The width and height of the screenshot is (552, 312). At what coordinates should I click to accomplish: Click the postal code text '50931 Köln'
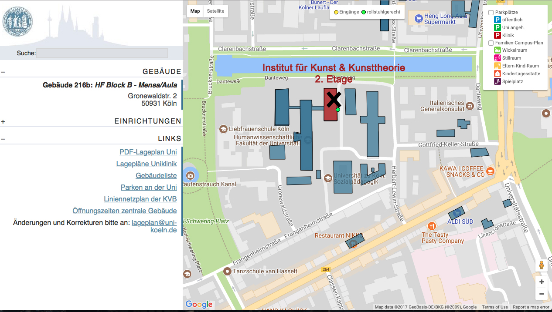point(159,104)
